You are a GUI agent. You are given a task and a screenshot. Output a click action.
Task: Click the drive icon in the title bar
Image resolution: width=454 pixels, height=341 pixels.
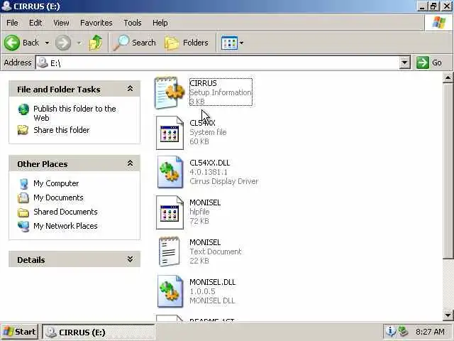click(6, 6)
